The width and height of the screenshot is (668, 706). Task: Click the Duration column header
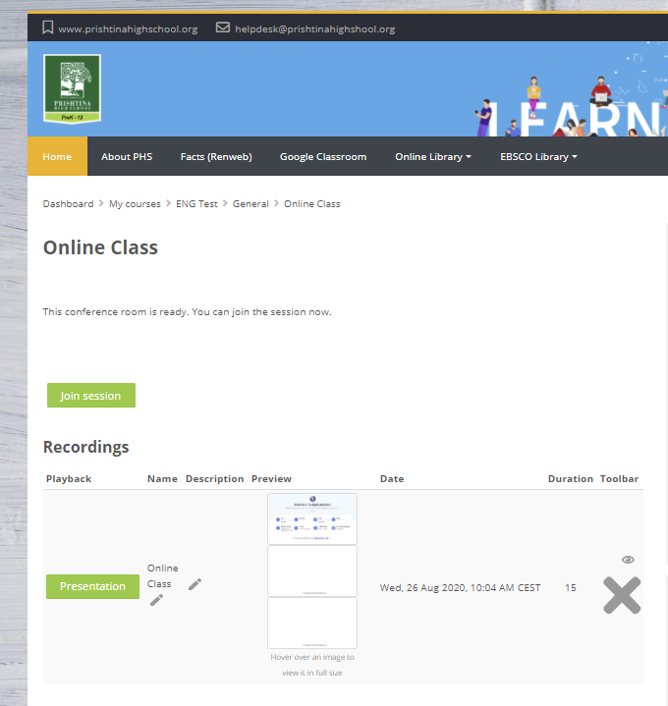(570, 478)
